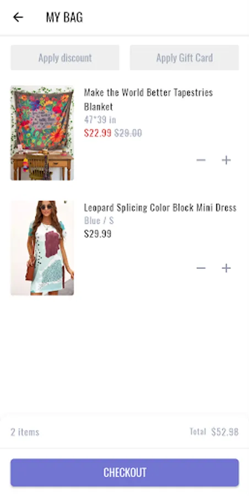Decrease quantity of Tapestries Blanket

point(201,160)
